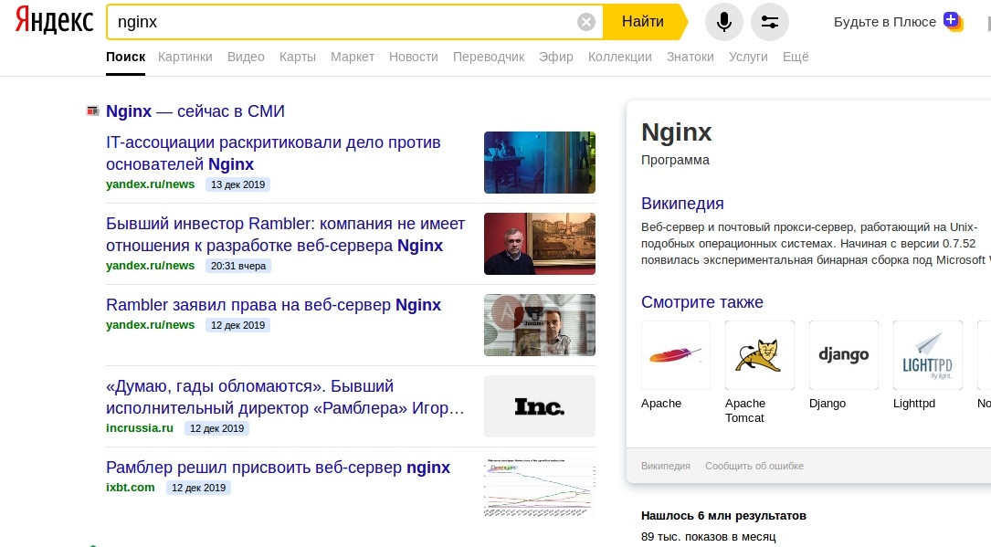This screenshot has width=991, height=547.
Task: Click the Yandex Plus badge icon
Action: [x=953, y=21]
